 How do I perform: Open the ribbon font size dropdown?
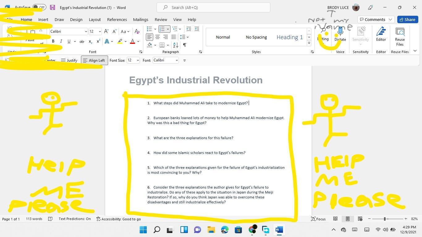coord(99,31)
